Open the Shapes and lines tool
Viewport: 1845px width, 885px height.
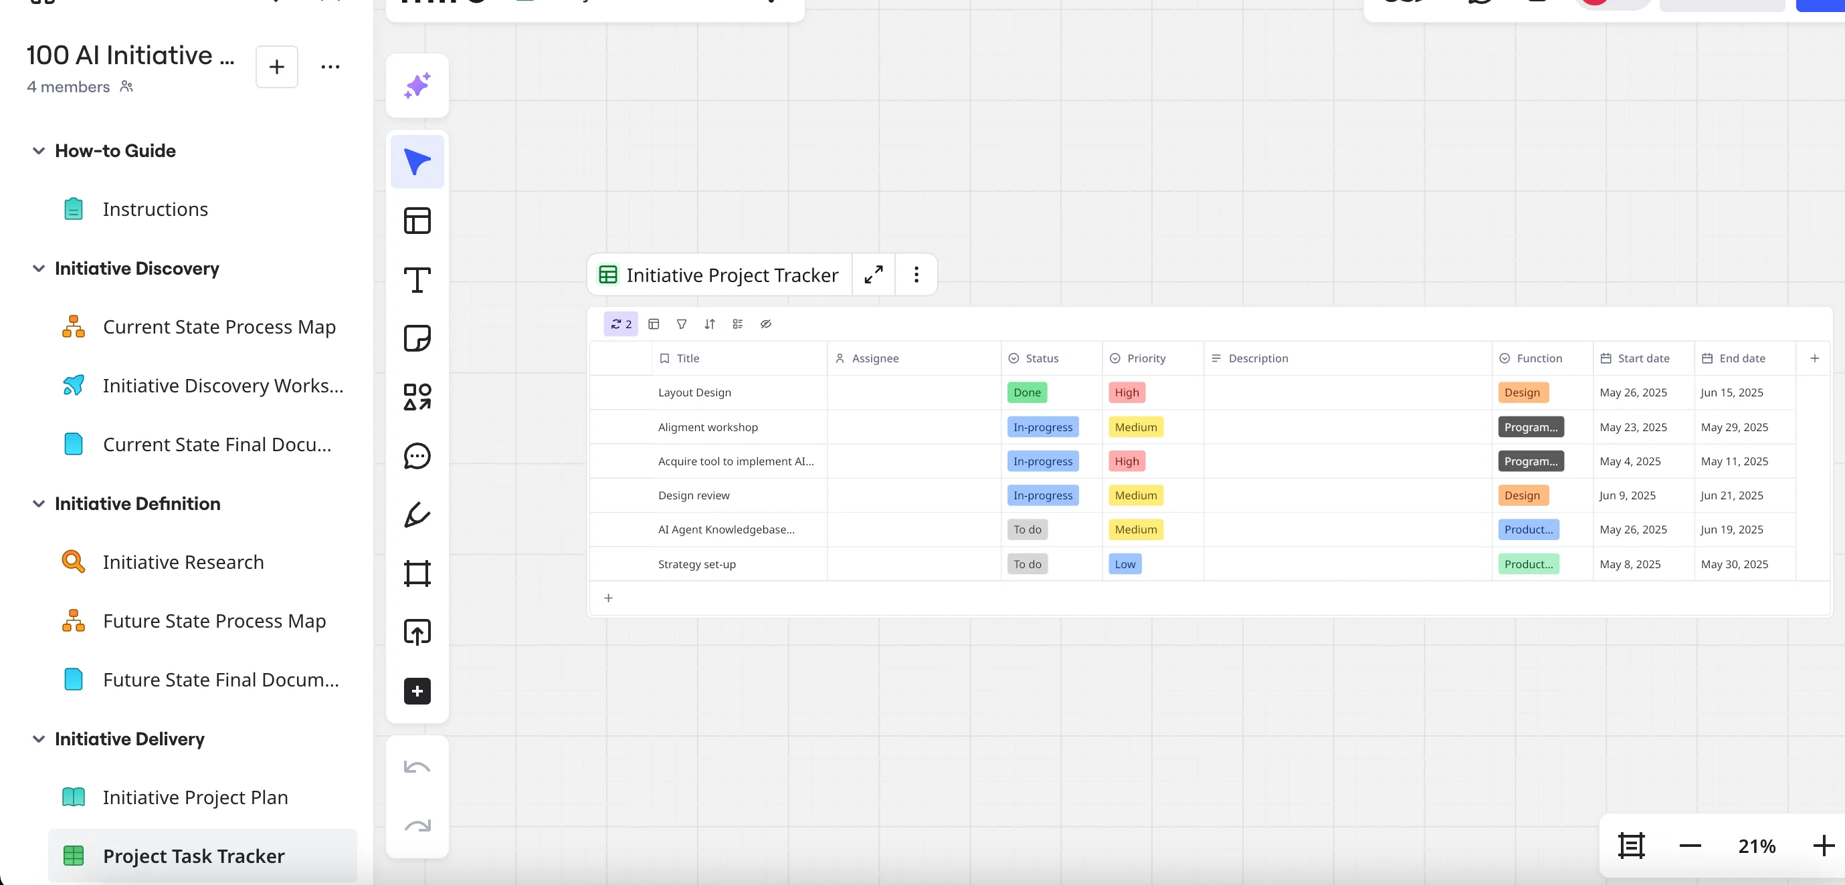[417, 396]
